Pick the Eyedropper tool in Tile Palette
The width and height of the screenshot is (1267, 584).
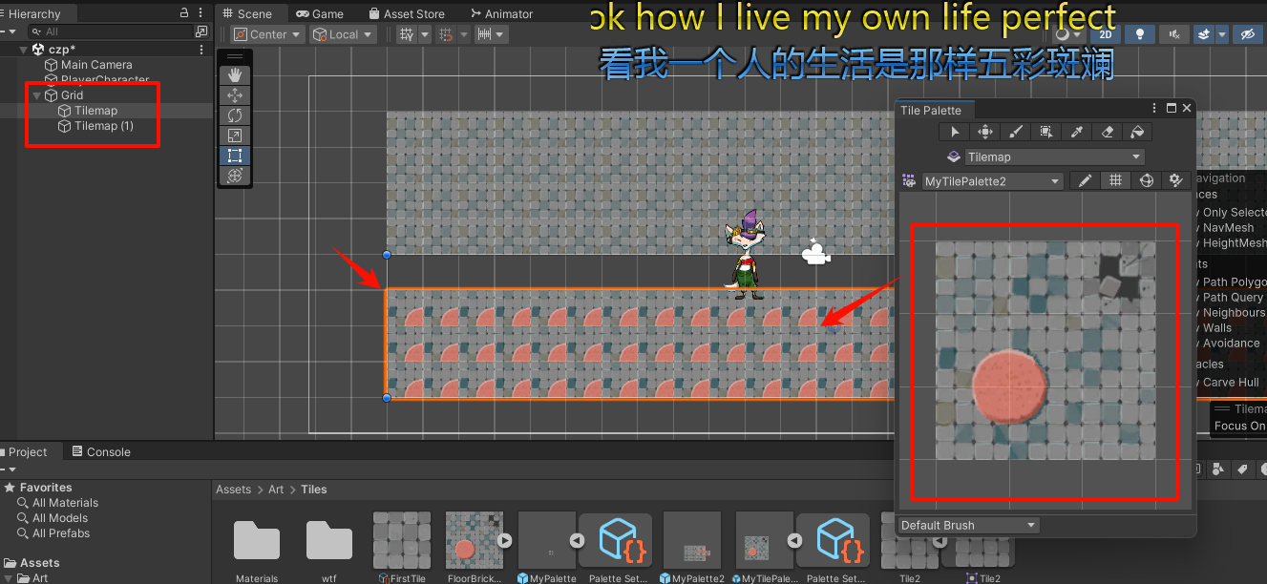click(x=1077, y=132)
